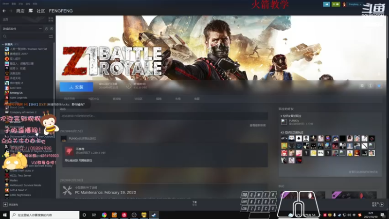This screenshot has height=219, width=389.
Task: Open the 查看 view menu
Action: tap(14, 4)
